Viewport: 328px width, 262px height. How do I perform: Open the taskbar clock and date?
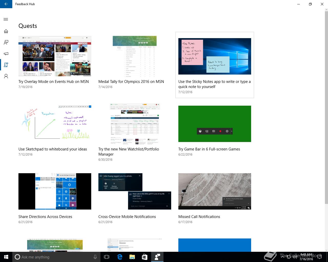pyautogui.click(x=306, y=257)
